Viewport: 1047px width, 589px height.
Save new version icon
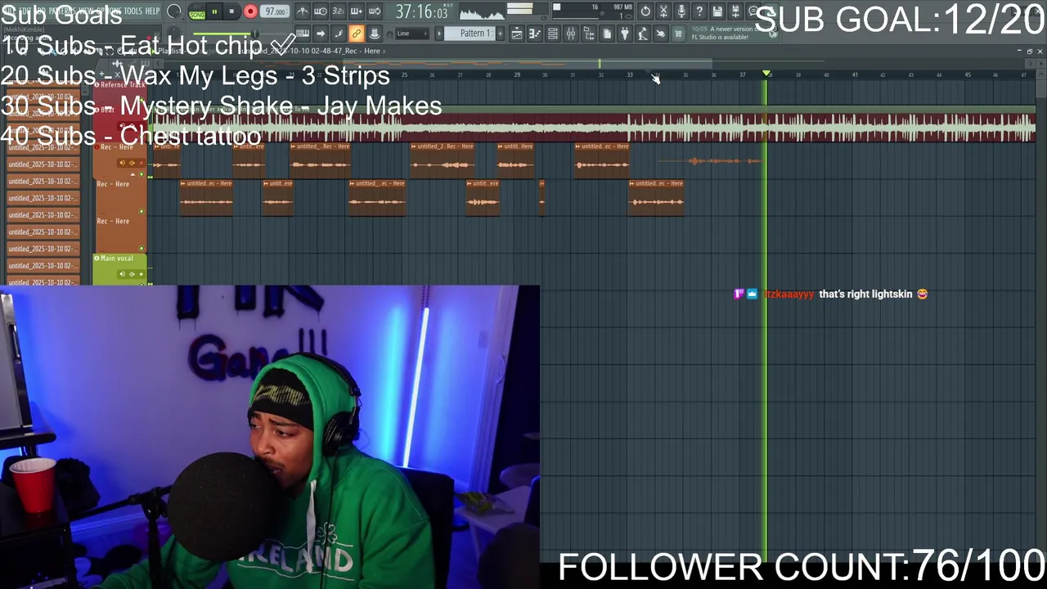coord(735,11)
